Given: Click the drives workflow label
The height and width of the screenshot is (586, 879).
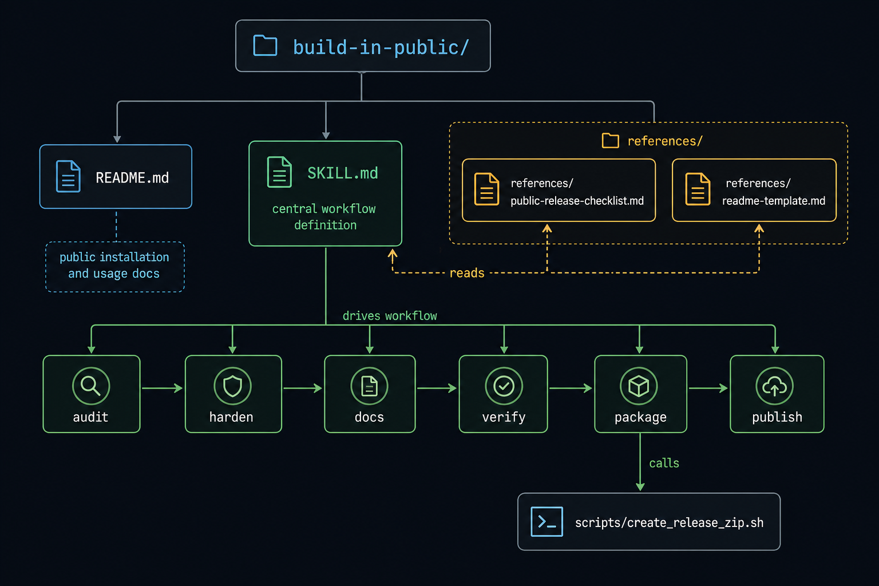Looking at the screenshot, I should click(x=390, y=316).
